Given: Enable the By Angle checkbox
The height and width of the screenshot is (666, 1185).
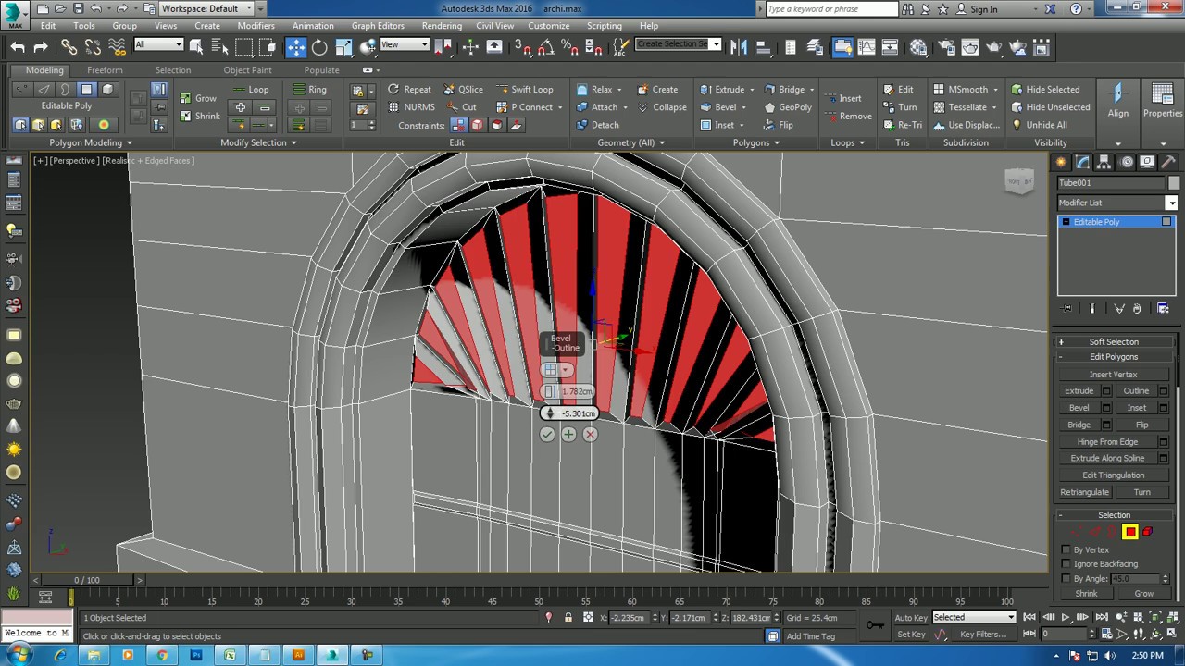Looking at the screenshot, I should point(1066,579).
